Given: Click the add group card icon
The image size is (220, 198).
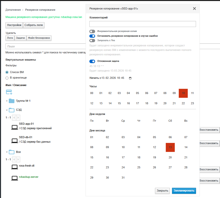Looking at the screenshot, I should tap(9, 92).
